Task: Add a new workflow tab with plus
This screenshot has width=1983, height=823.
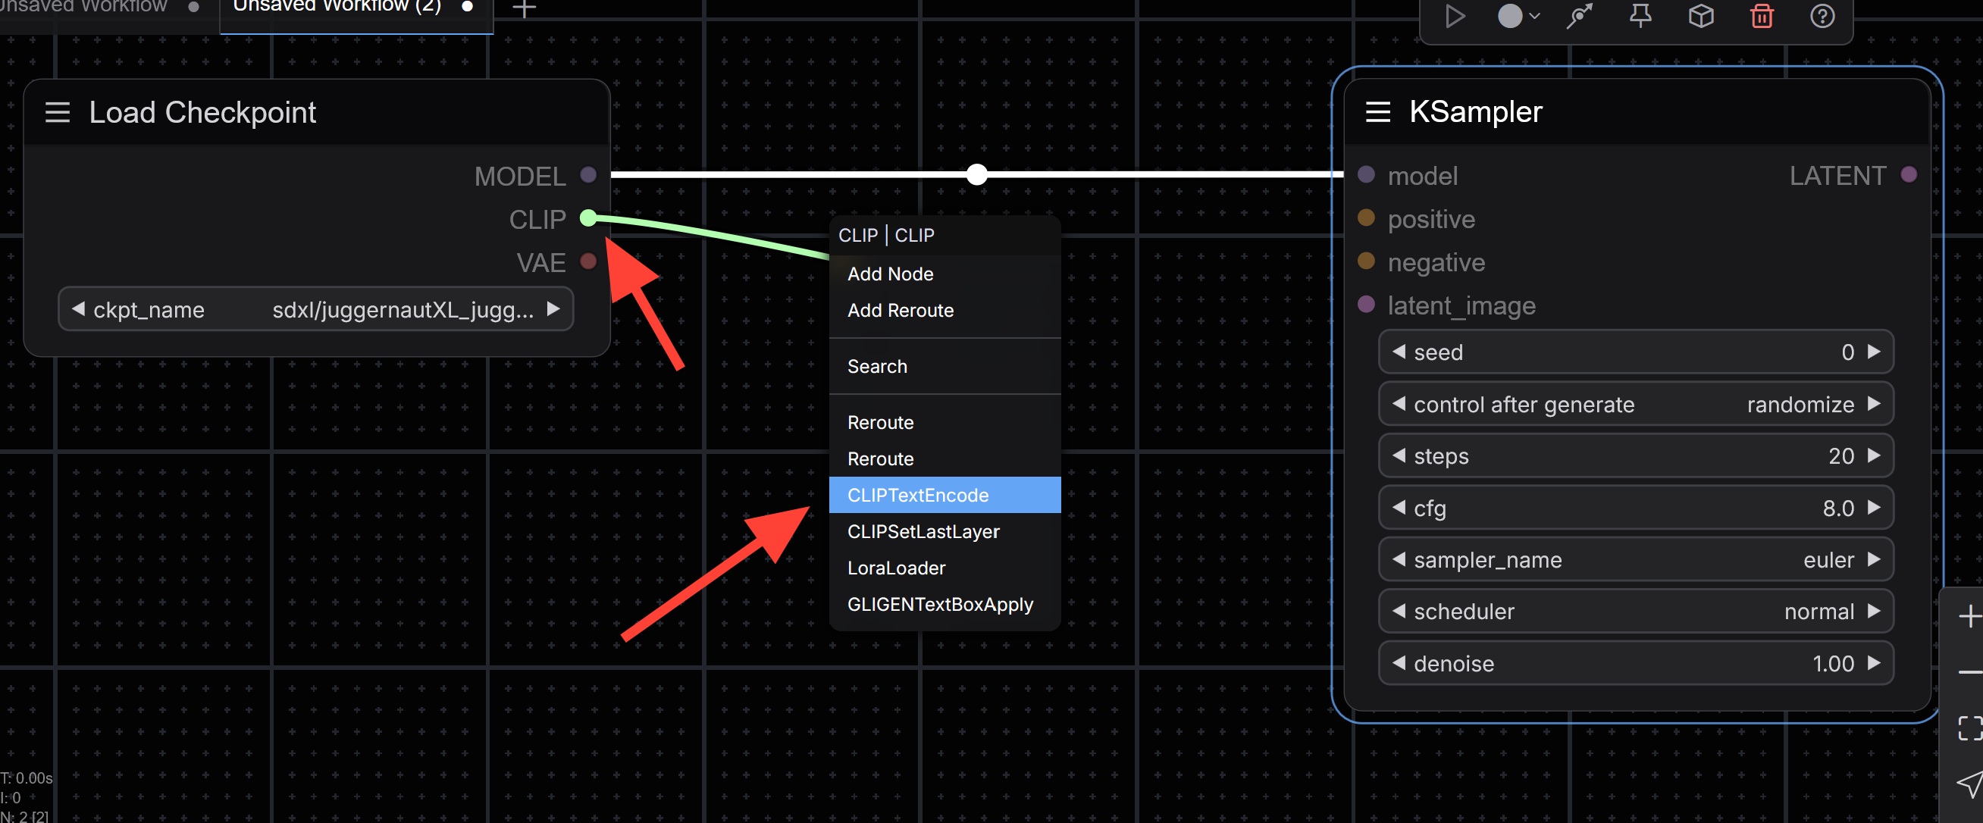Action: [x=525, y=8]
